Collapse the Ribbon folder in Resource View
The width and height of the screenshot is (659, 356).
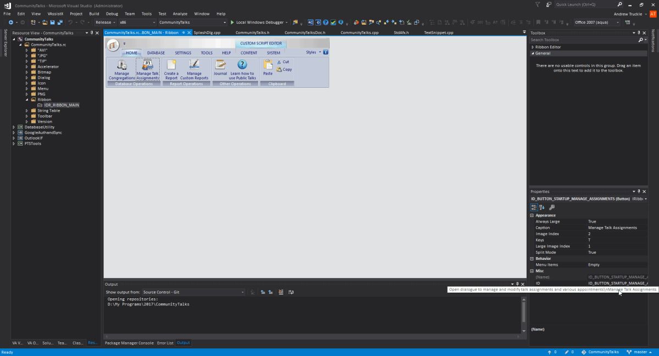(26, 99)
